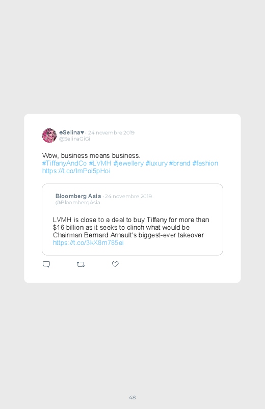Image resolution: width=265 pixels, height=409 pixels.
Task: Open Selina's profile avatar picture
Action: click(x=49, y=135)
